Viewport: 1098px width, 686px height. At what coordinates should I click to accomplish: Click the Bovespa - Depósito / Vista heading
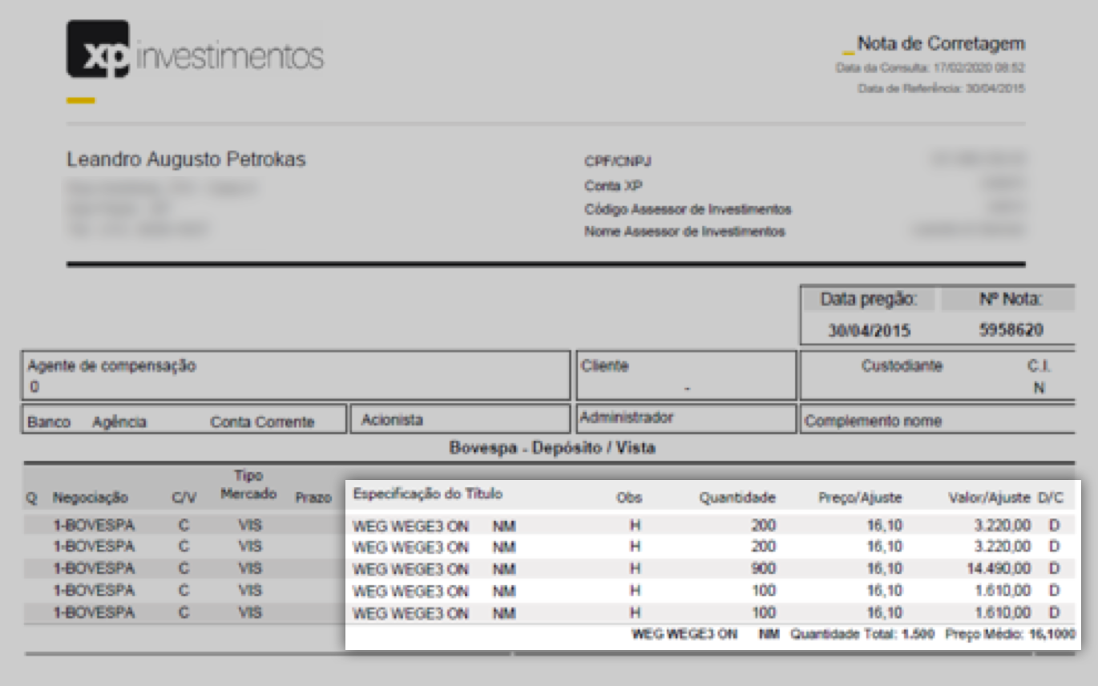[552, 448]
